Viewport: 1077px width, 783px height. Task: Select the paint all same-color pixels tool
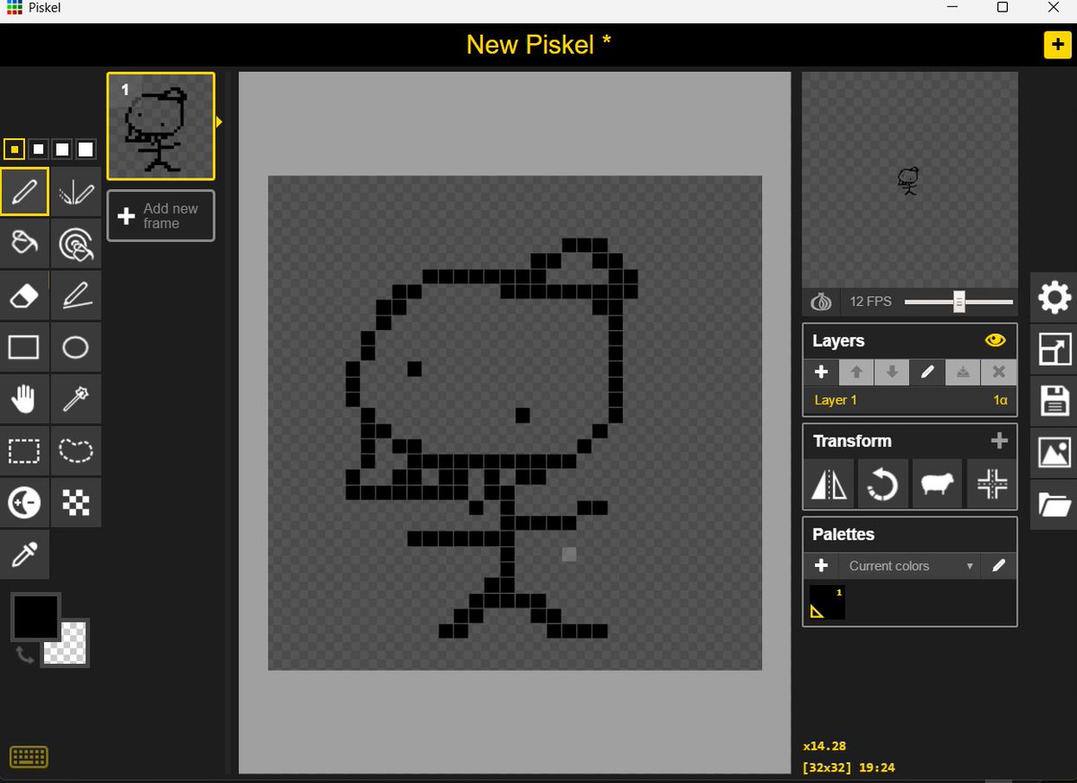pos(76,243)
